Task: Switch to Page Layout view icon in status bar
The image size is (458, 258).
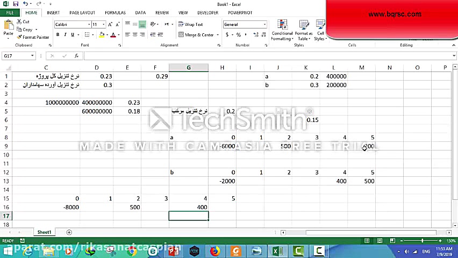Action: tap(380, 241)
